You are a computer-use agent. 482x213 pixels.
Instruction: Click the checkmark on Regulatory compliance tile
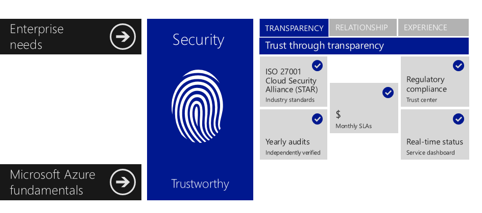click(459, 66)
